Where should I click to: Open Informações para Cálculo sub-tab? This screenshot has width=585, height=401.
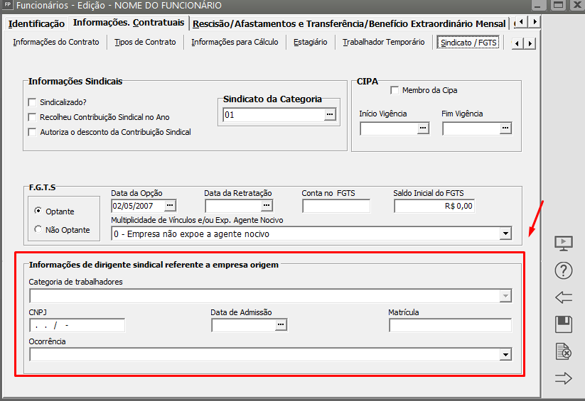click(235, 42)
